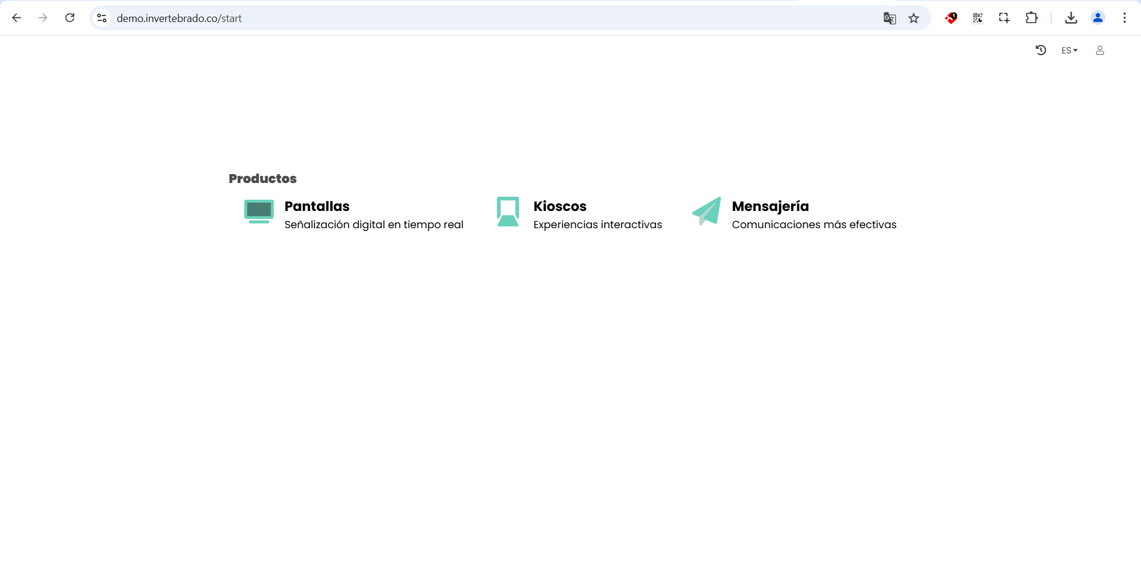Open the Chrome profile avatar menu
The height and width of the screenshot is (577, 1141).
[x=1098, y=18]
